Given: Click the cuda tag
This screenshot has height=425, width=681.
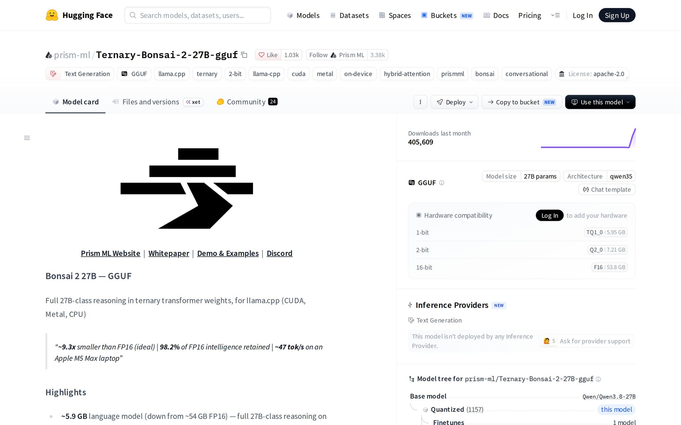Looking at the screenshot, I should [x=299, y=74].
